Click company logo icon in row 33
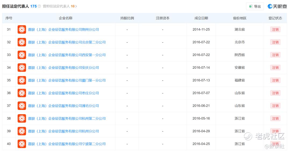 (x=22, y=55)
